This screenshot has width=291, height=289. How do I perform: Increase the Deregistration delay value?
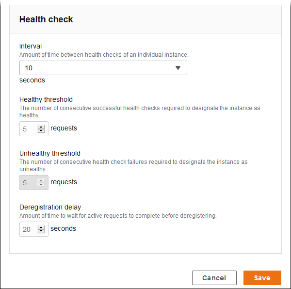[41, 227]
